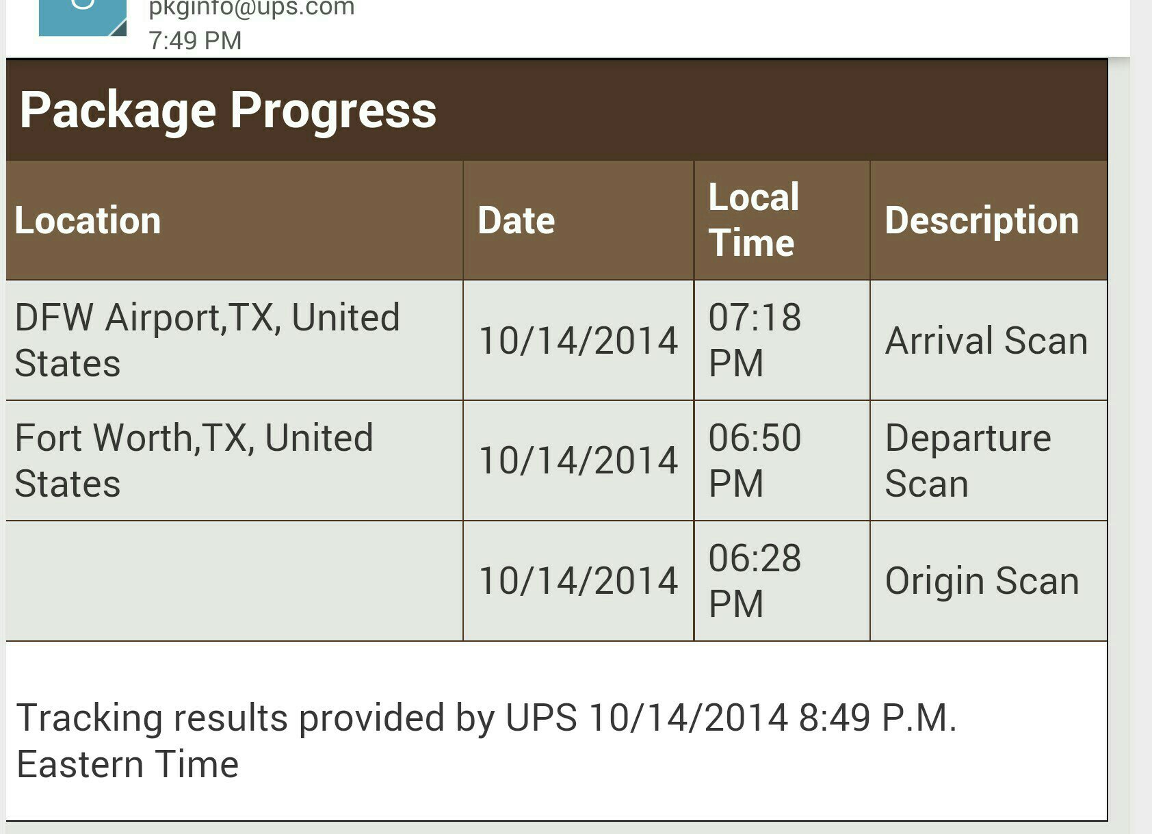Select the Departure Scan description
Image resolution: width=1152 pixels, height=834 pixels.
tap(968, 460)
